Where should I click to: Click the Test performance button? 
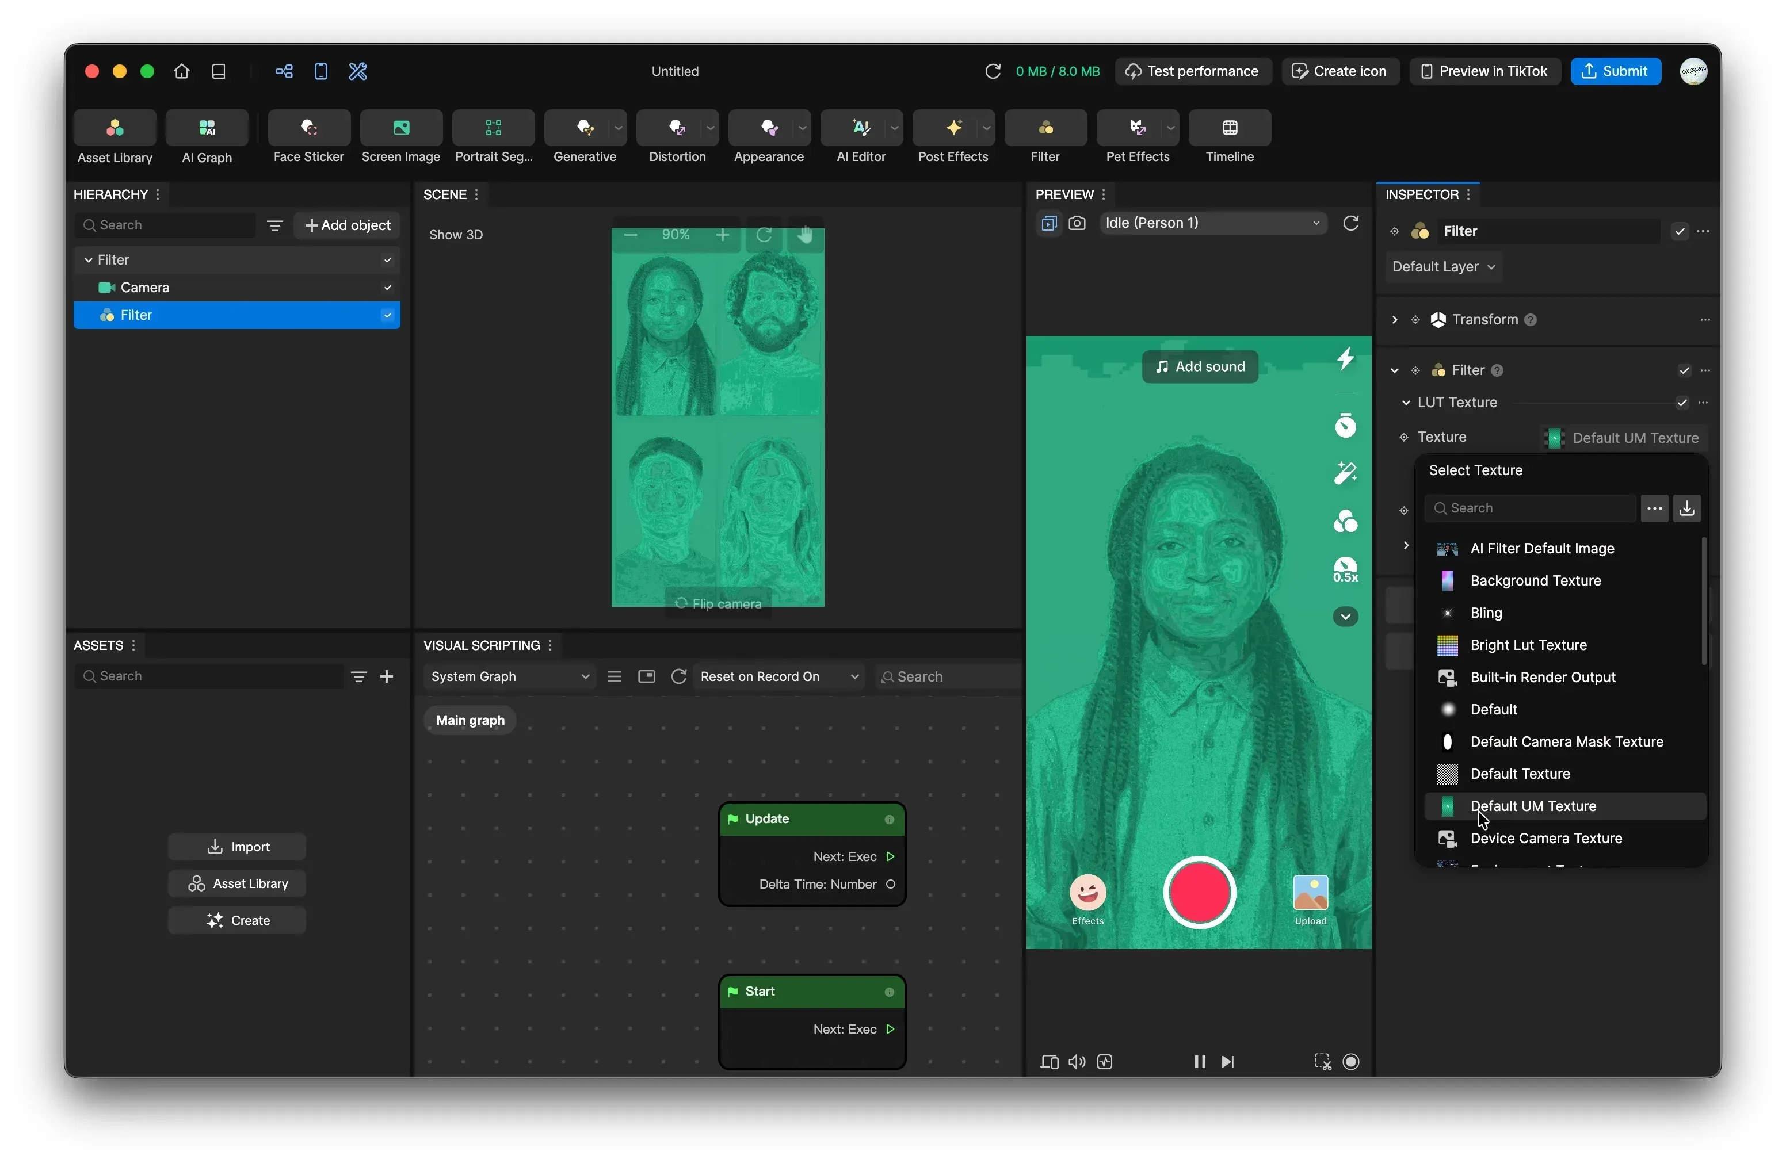pos(1192,71)
